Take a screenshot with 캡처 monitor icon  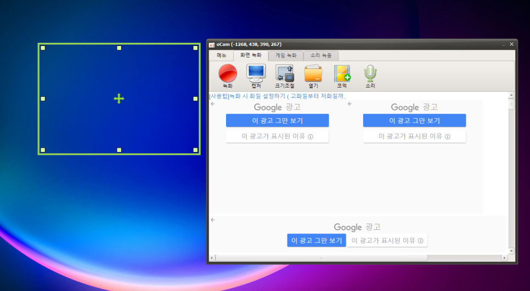click(x=256, y=76)
